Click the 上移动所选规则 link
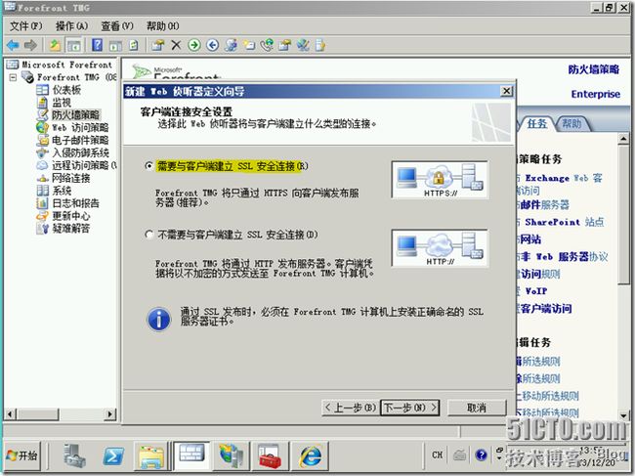635x476 pixels. click(x=547, y=396)
